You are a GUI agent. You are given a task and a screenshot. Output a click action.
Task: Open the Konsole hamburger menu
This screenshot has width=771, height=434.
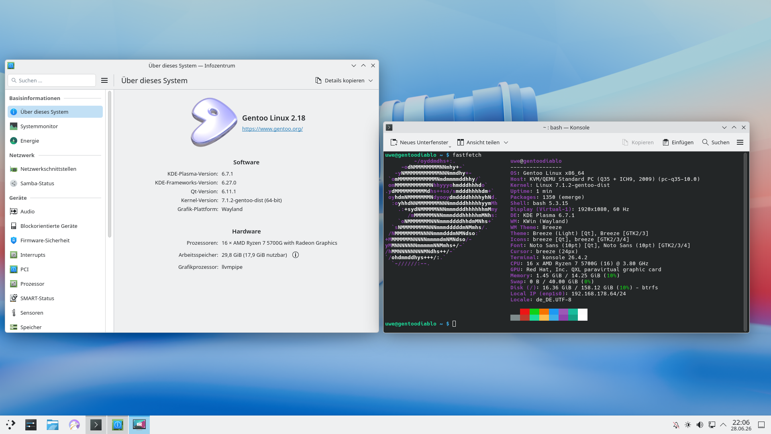pos(740,142)
